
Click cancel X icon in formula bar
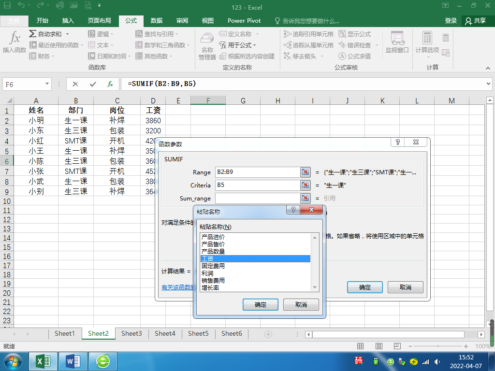75,84
